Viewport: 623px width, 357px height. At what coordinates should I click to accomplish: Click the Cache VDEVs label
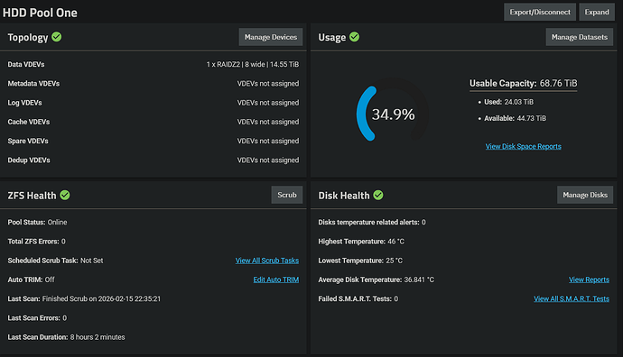[x=29, y=122]
